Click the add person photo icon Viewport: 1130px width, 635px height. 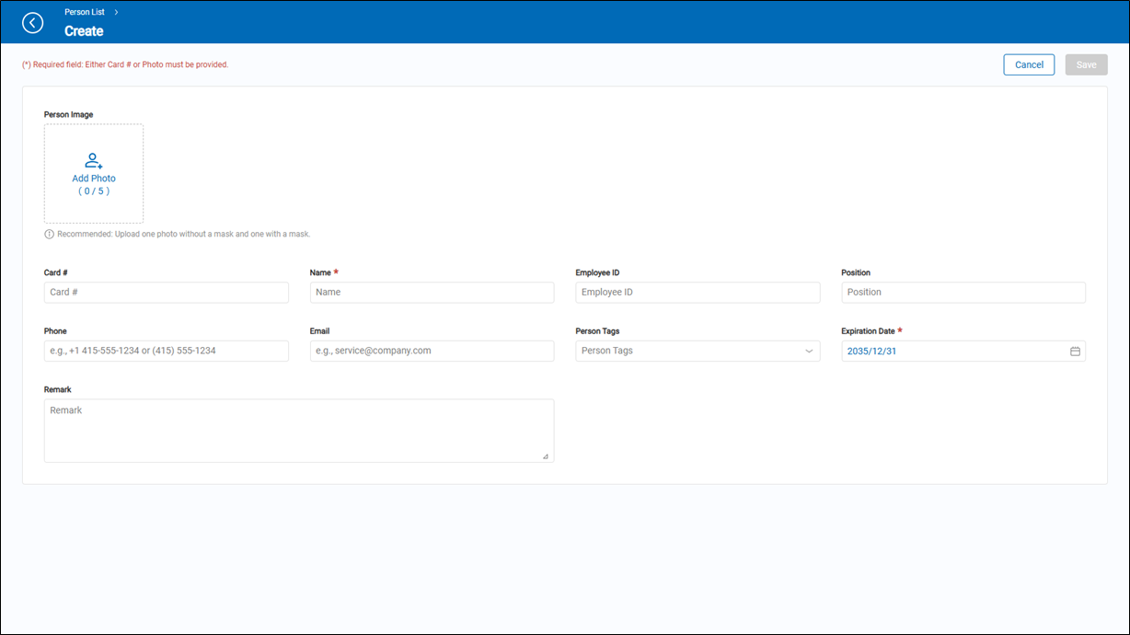click(94, 160)
